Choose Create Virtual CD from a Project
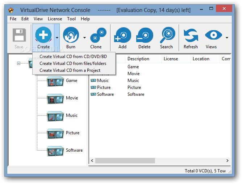 click(x=74, y=70)
